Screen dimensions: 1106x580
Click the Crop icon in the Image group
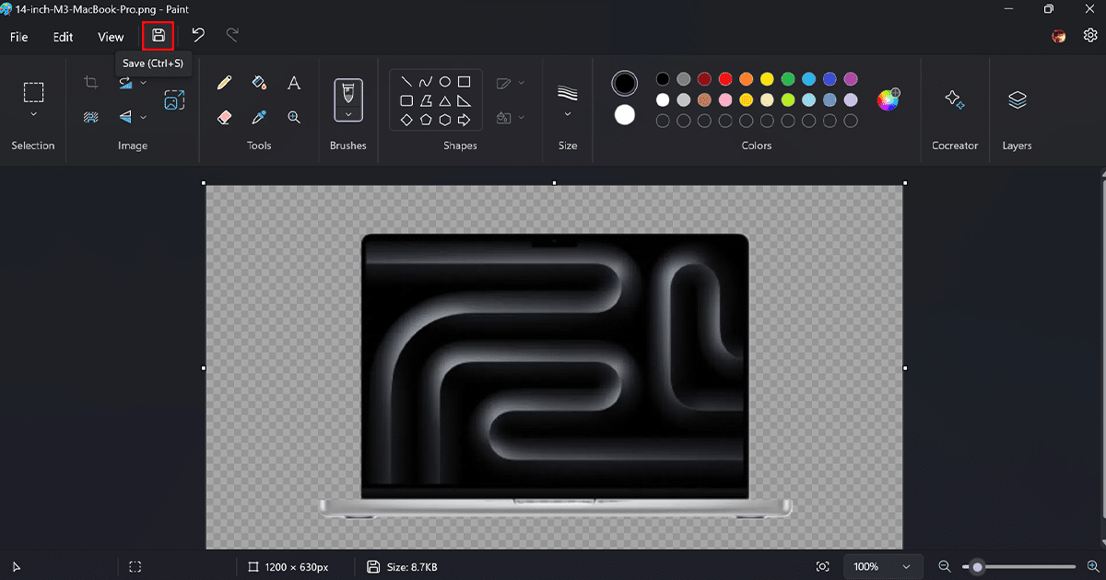(89, 82)
